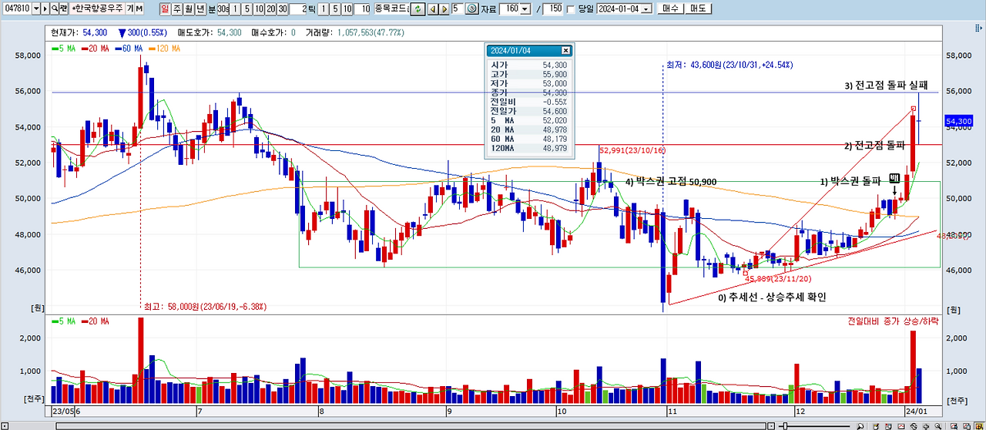Click the chart settings icon at bottom right
The image size is (986, 430).
click(x=954, y=426)
